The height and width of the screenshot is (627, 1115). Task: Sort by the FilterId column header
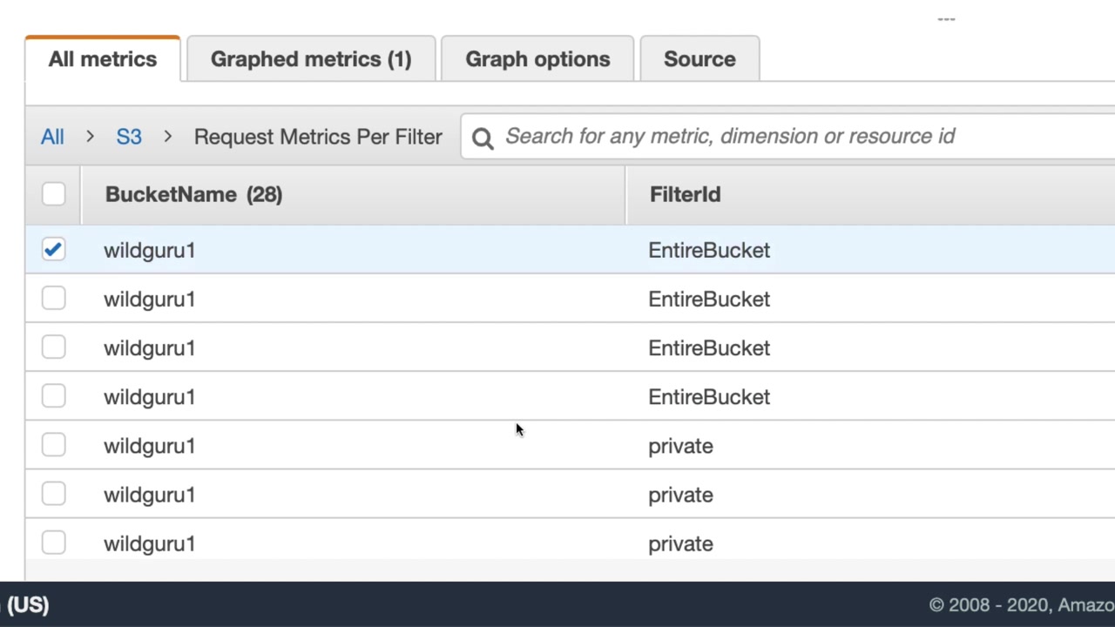pos(685,194)
